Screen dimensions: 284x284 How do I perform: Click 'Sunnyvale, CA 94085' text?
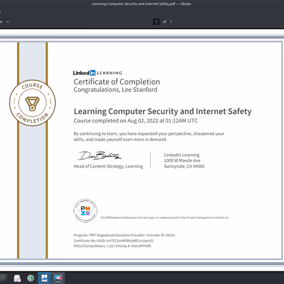(x=184, y=166)
